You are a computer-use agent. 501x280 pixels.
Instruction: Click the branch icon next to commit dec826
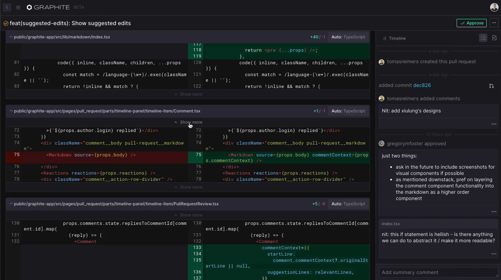(491, 86)
